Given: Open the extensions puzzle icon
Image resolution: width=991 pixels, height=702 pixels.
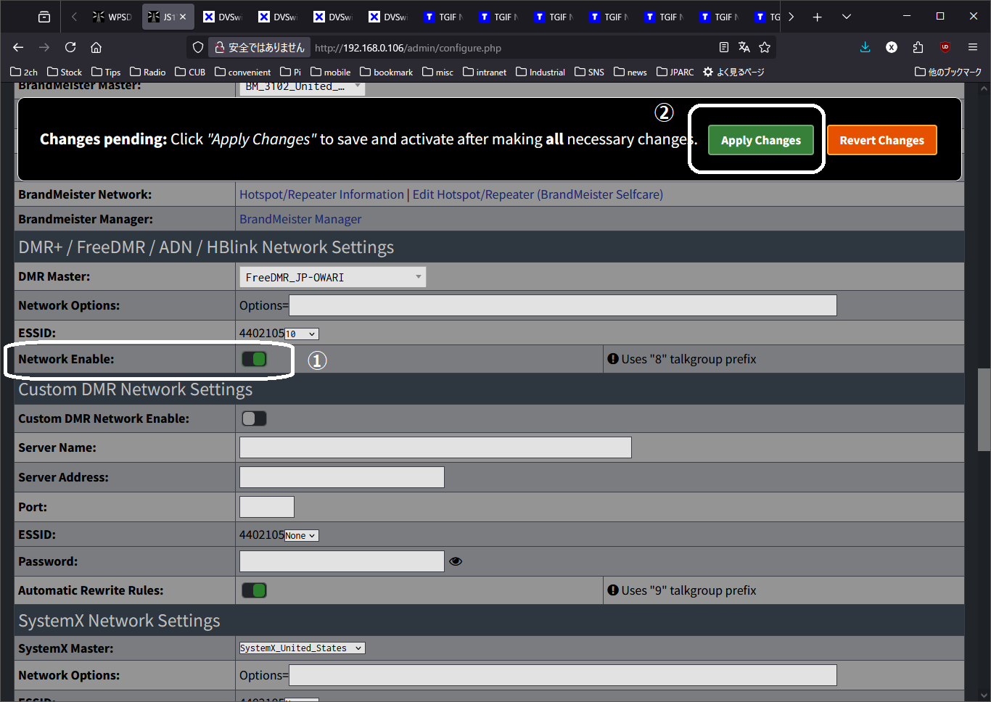Looking at the screenshot, I should point(918,47).
